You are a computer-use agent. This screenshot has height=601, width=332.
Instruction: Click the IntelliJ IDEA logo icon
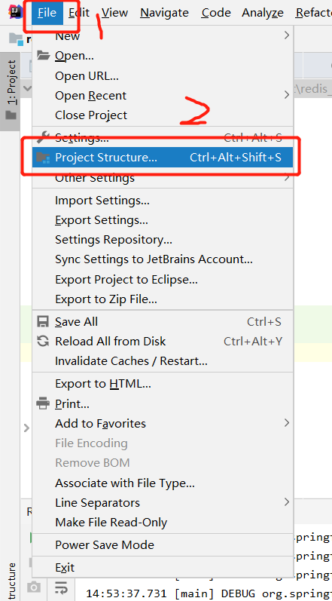(x=16, y=12)
